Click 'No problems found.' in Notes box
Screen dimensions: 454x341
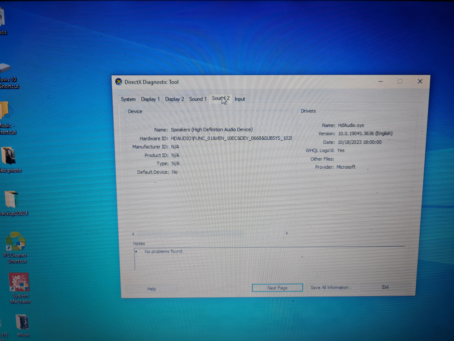point(164,251)
